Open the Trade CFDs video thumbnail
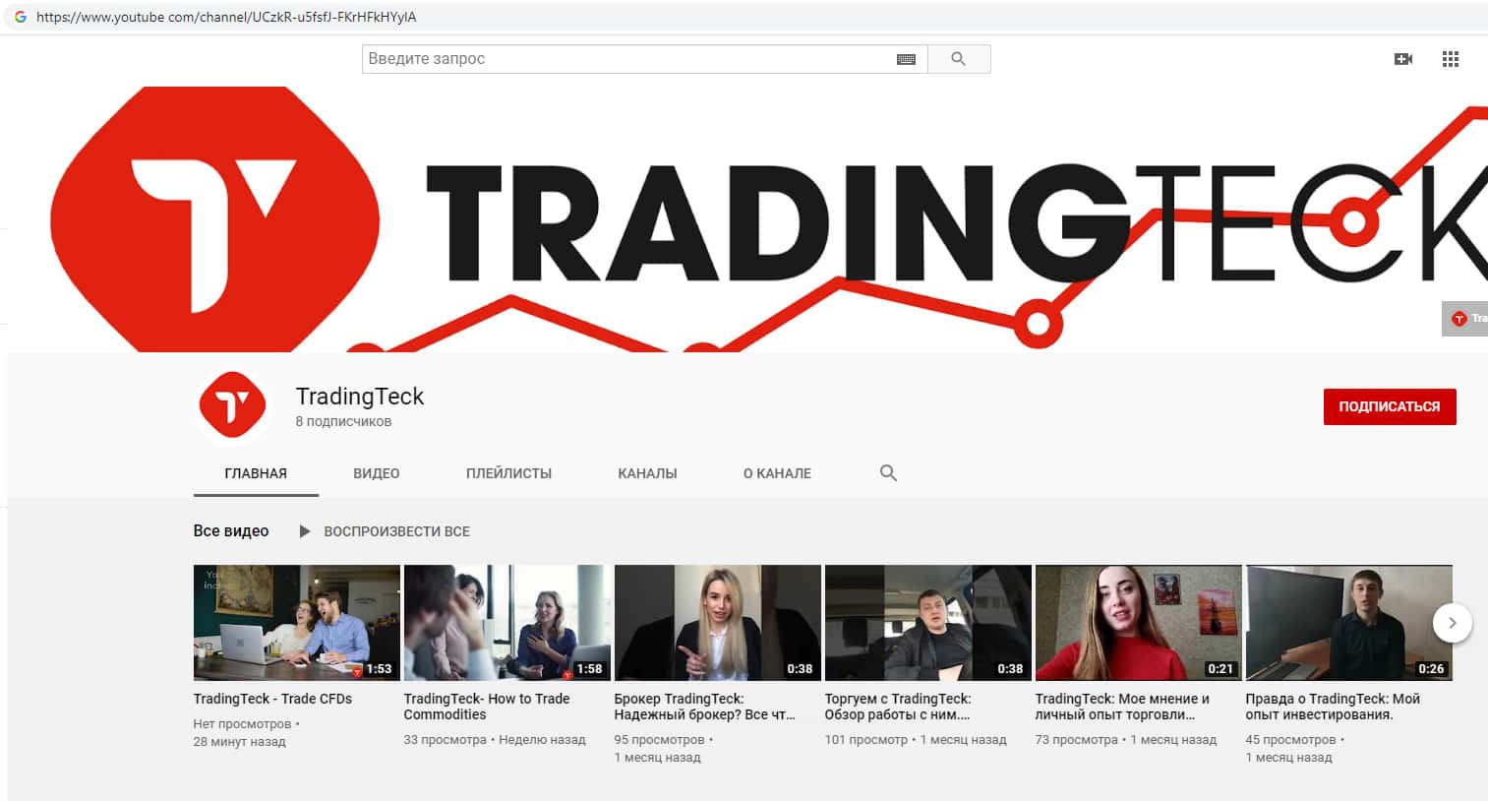This screenshot has width=1488, height=801. [297, 623]
